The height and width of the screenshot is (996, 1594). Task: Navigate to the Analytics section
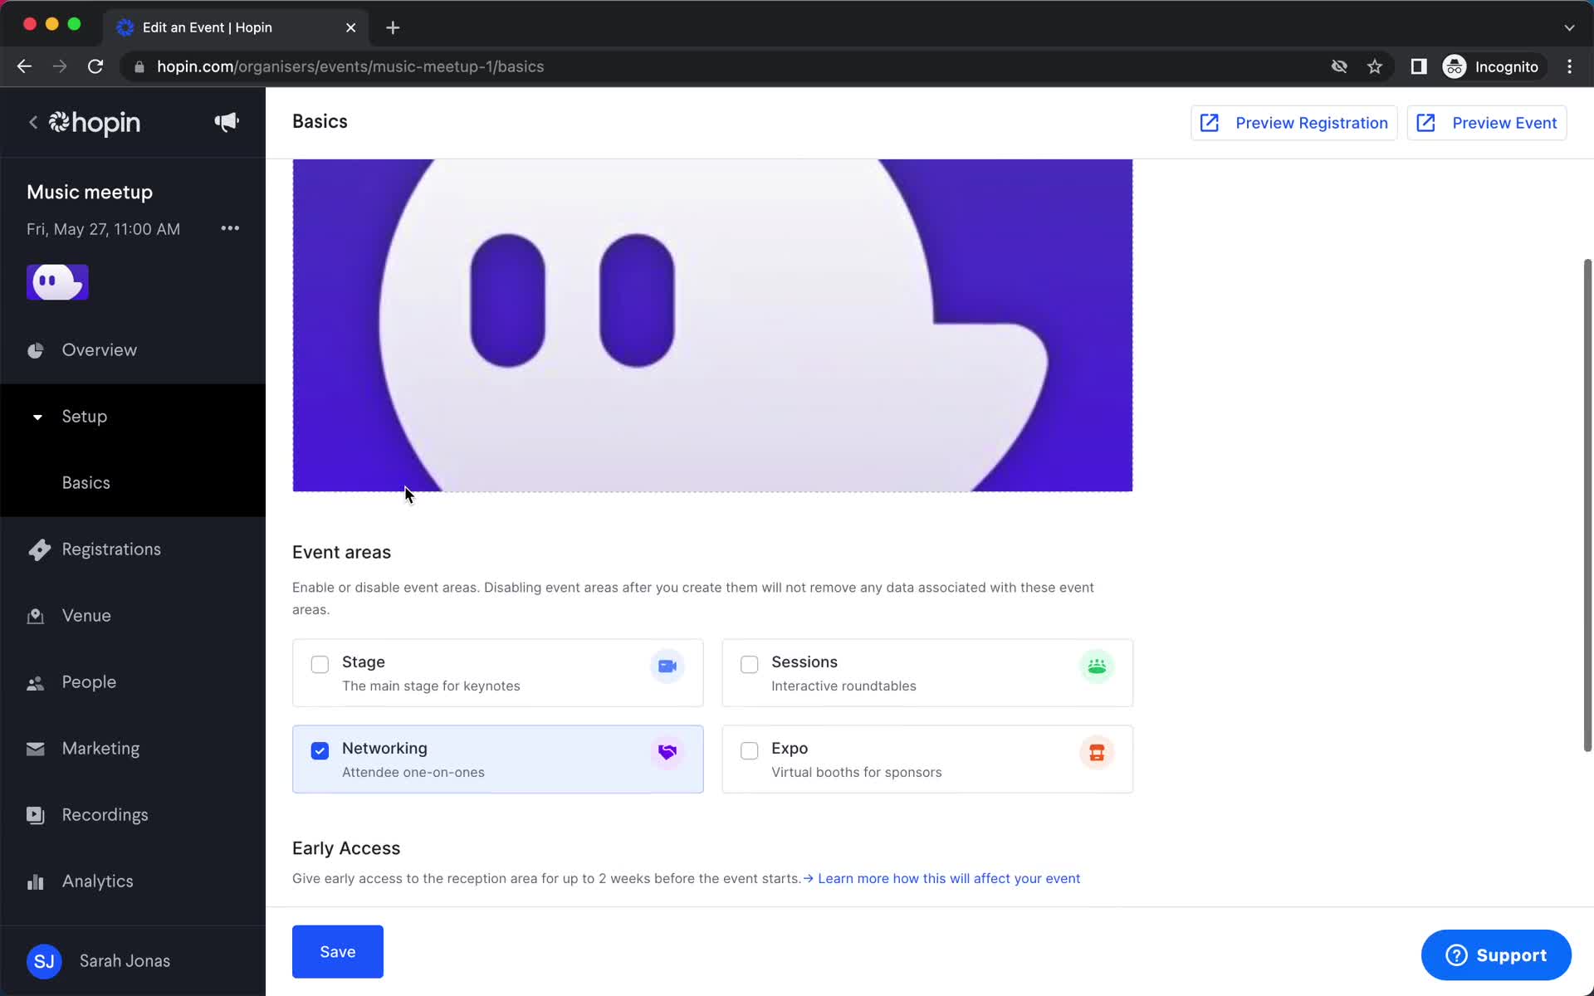point(97,881)
